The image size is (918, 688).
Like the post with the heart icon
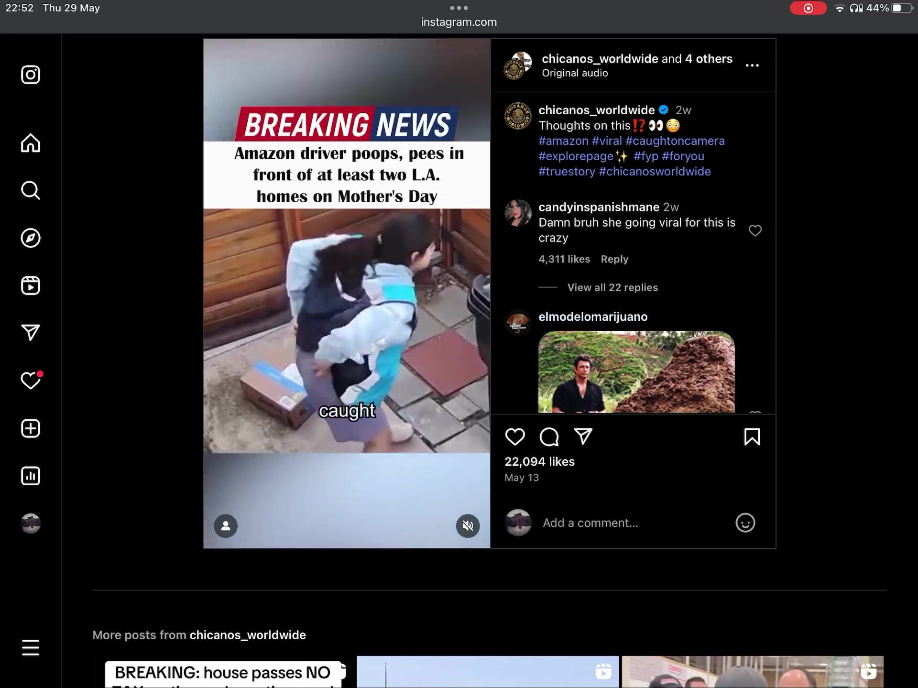click(x=515, y=437)
